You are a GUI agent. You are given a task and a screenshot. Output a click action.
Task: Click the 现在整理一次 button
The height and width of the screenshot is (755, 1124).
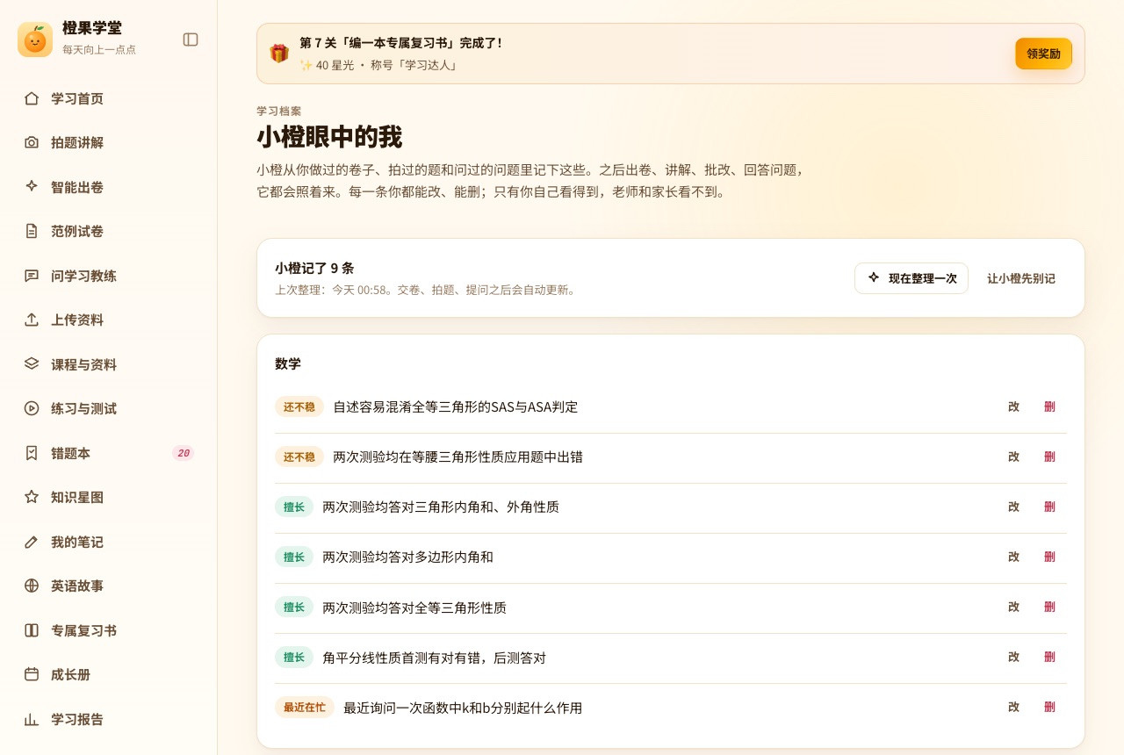point(911,278)
